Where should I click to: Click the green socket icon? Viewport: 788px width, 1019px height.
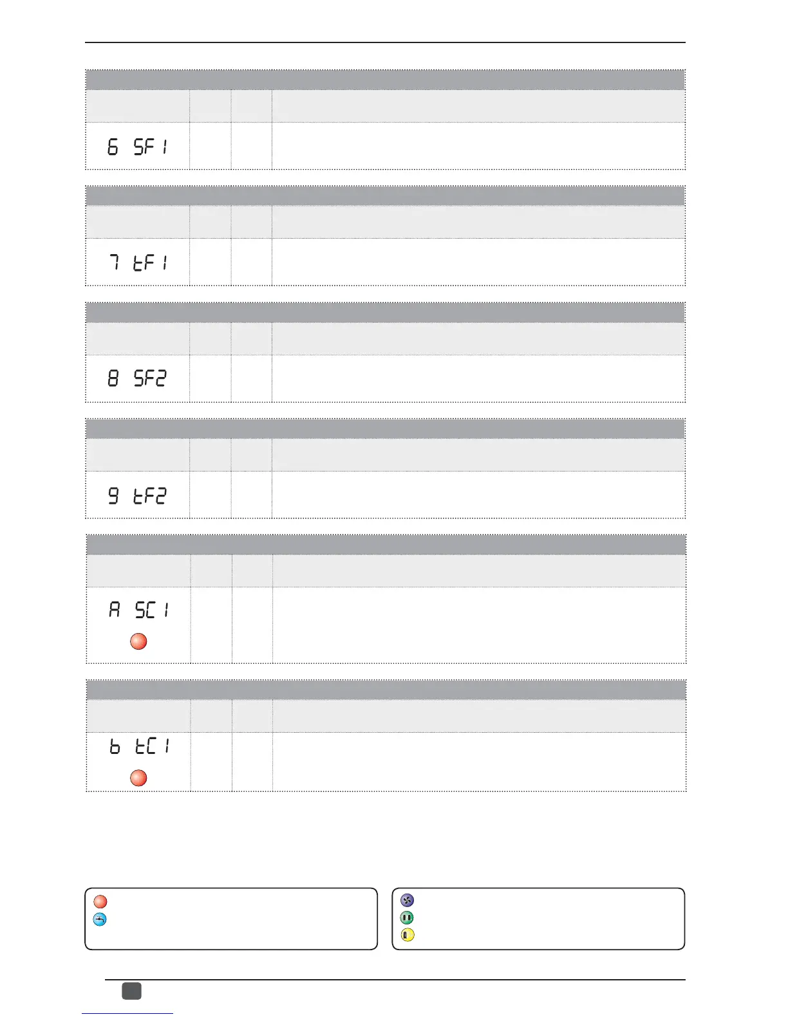coord(407,917)
